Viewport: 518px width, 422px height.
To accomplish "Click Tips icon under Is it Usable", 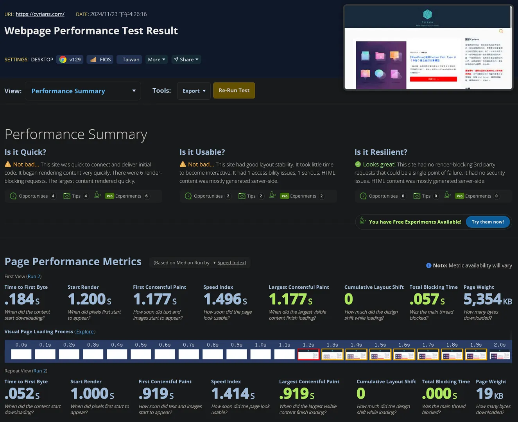I will [x=242, y=196].
